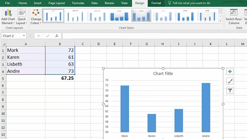Click the Chart Elements plus button

point(230,72)
